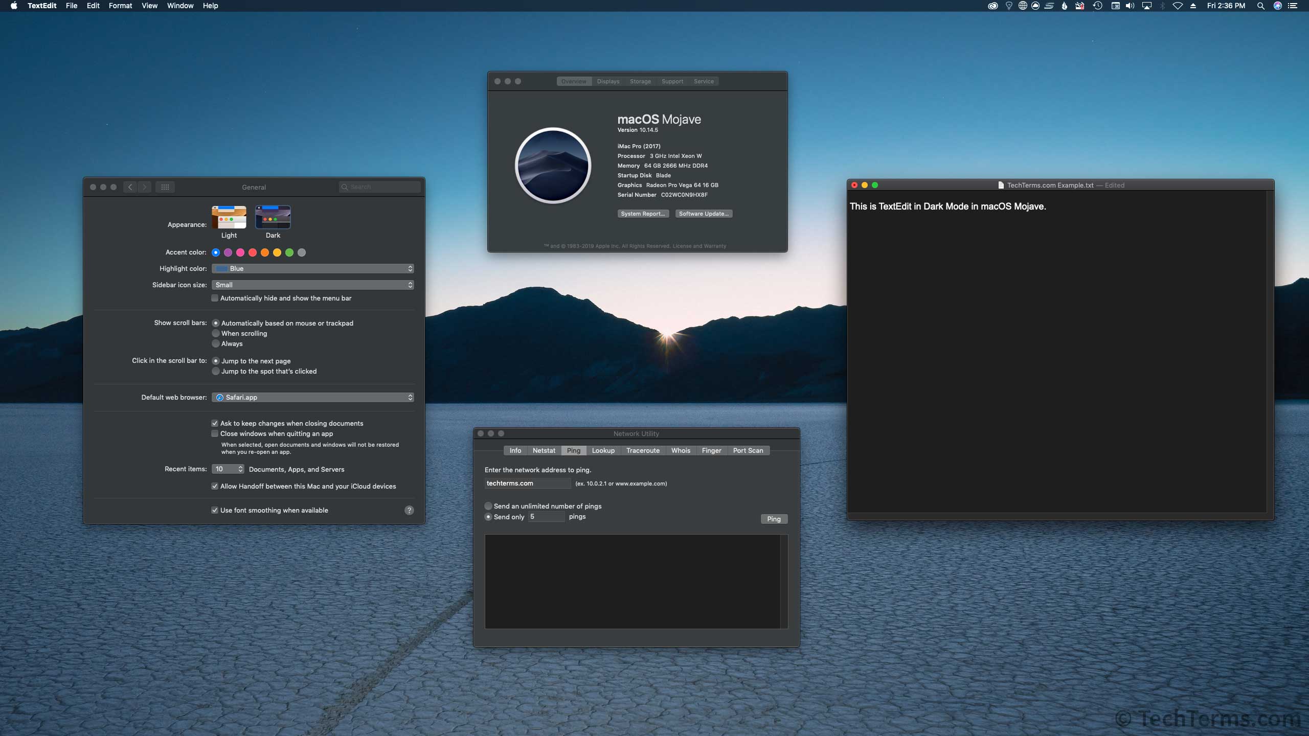
Task: Open Support tab in About This Mac
Action: click(672, 81)
